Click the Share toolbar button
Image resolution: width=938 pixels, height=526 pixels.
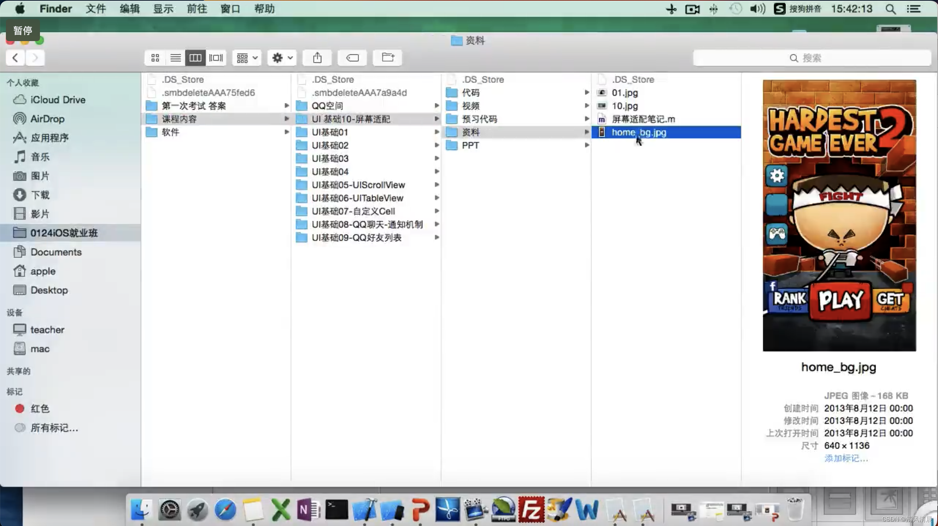(317, 58)
